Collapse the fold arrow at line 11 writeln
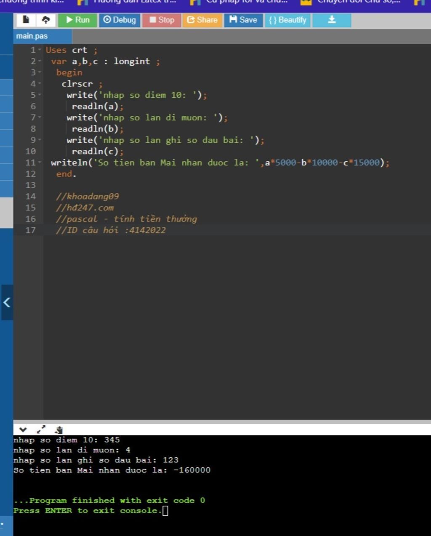Image resolution: width=431 pixels, height=536 pixels. coord(40,163)
